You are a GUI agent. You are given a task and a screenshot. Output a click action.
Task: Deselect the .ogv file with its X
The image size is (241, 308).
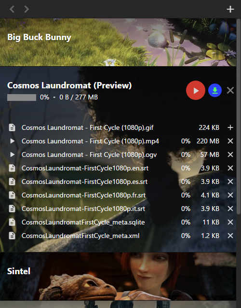(x=230, y=154)
